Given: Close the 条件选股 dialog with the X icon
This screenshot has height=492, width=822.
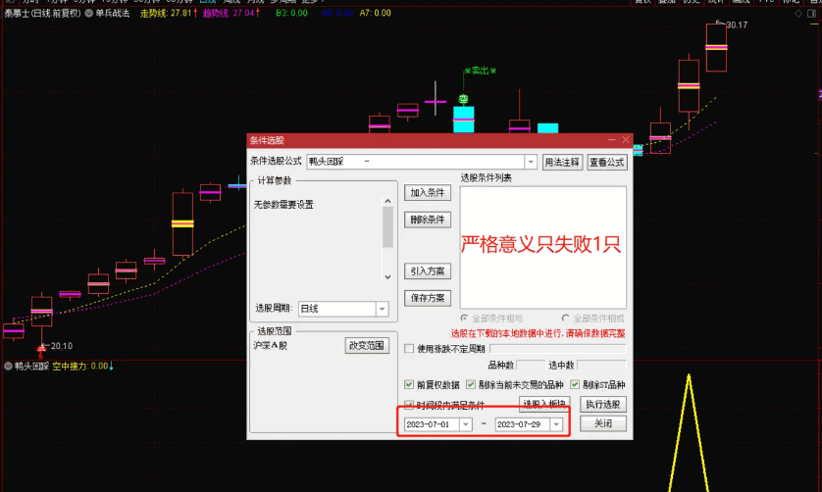Looking at the screenshot, I should (x=626, y=140).
